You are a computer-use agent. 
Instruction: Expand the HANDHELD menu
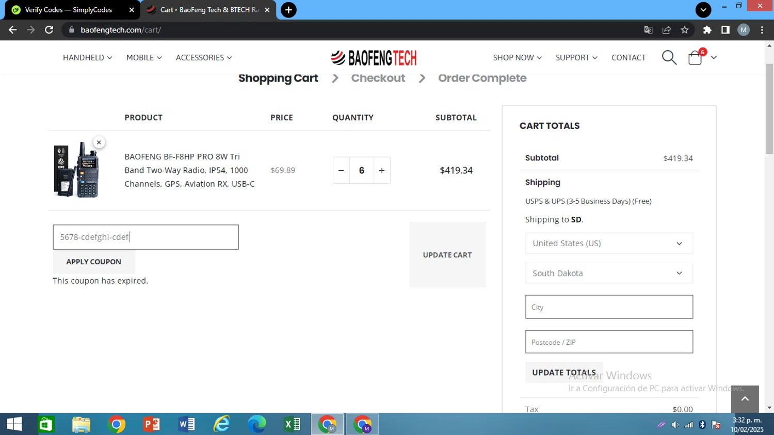[87, 58]
